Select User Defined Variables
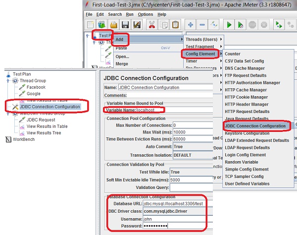The image size is (297, 235). [258, 183]
